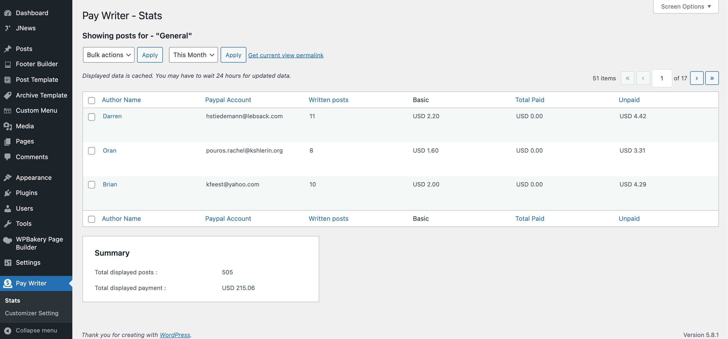Click the Appearance paintbrush icon
The image size is (728, 339).
tap(8, 178)
